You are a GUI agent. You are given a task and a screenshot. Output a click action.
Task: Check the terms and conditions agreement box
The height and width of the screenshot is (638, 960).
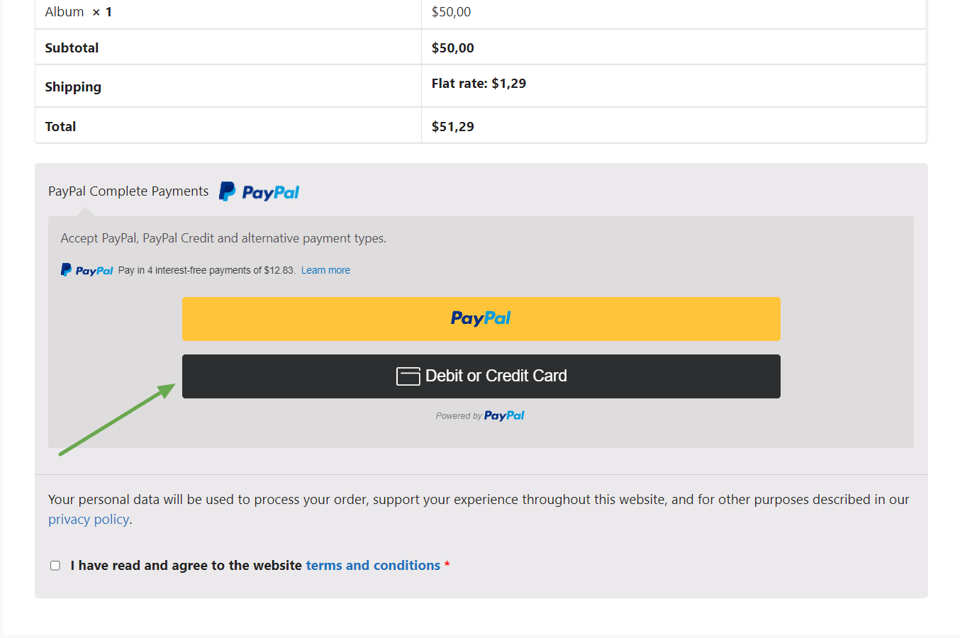[x=55, y=565]
